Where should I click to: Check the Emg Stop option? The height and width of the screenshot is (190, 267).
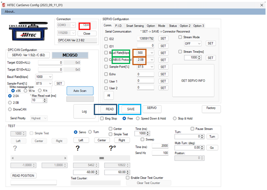point(102,119)
